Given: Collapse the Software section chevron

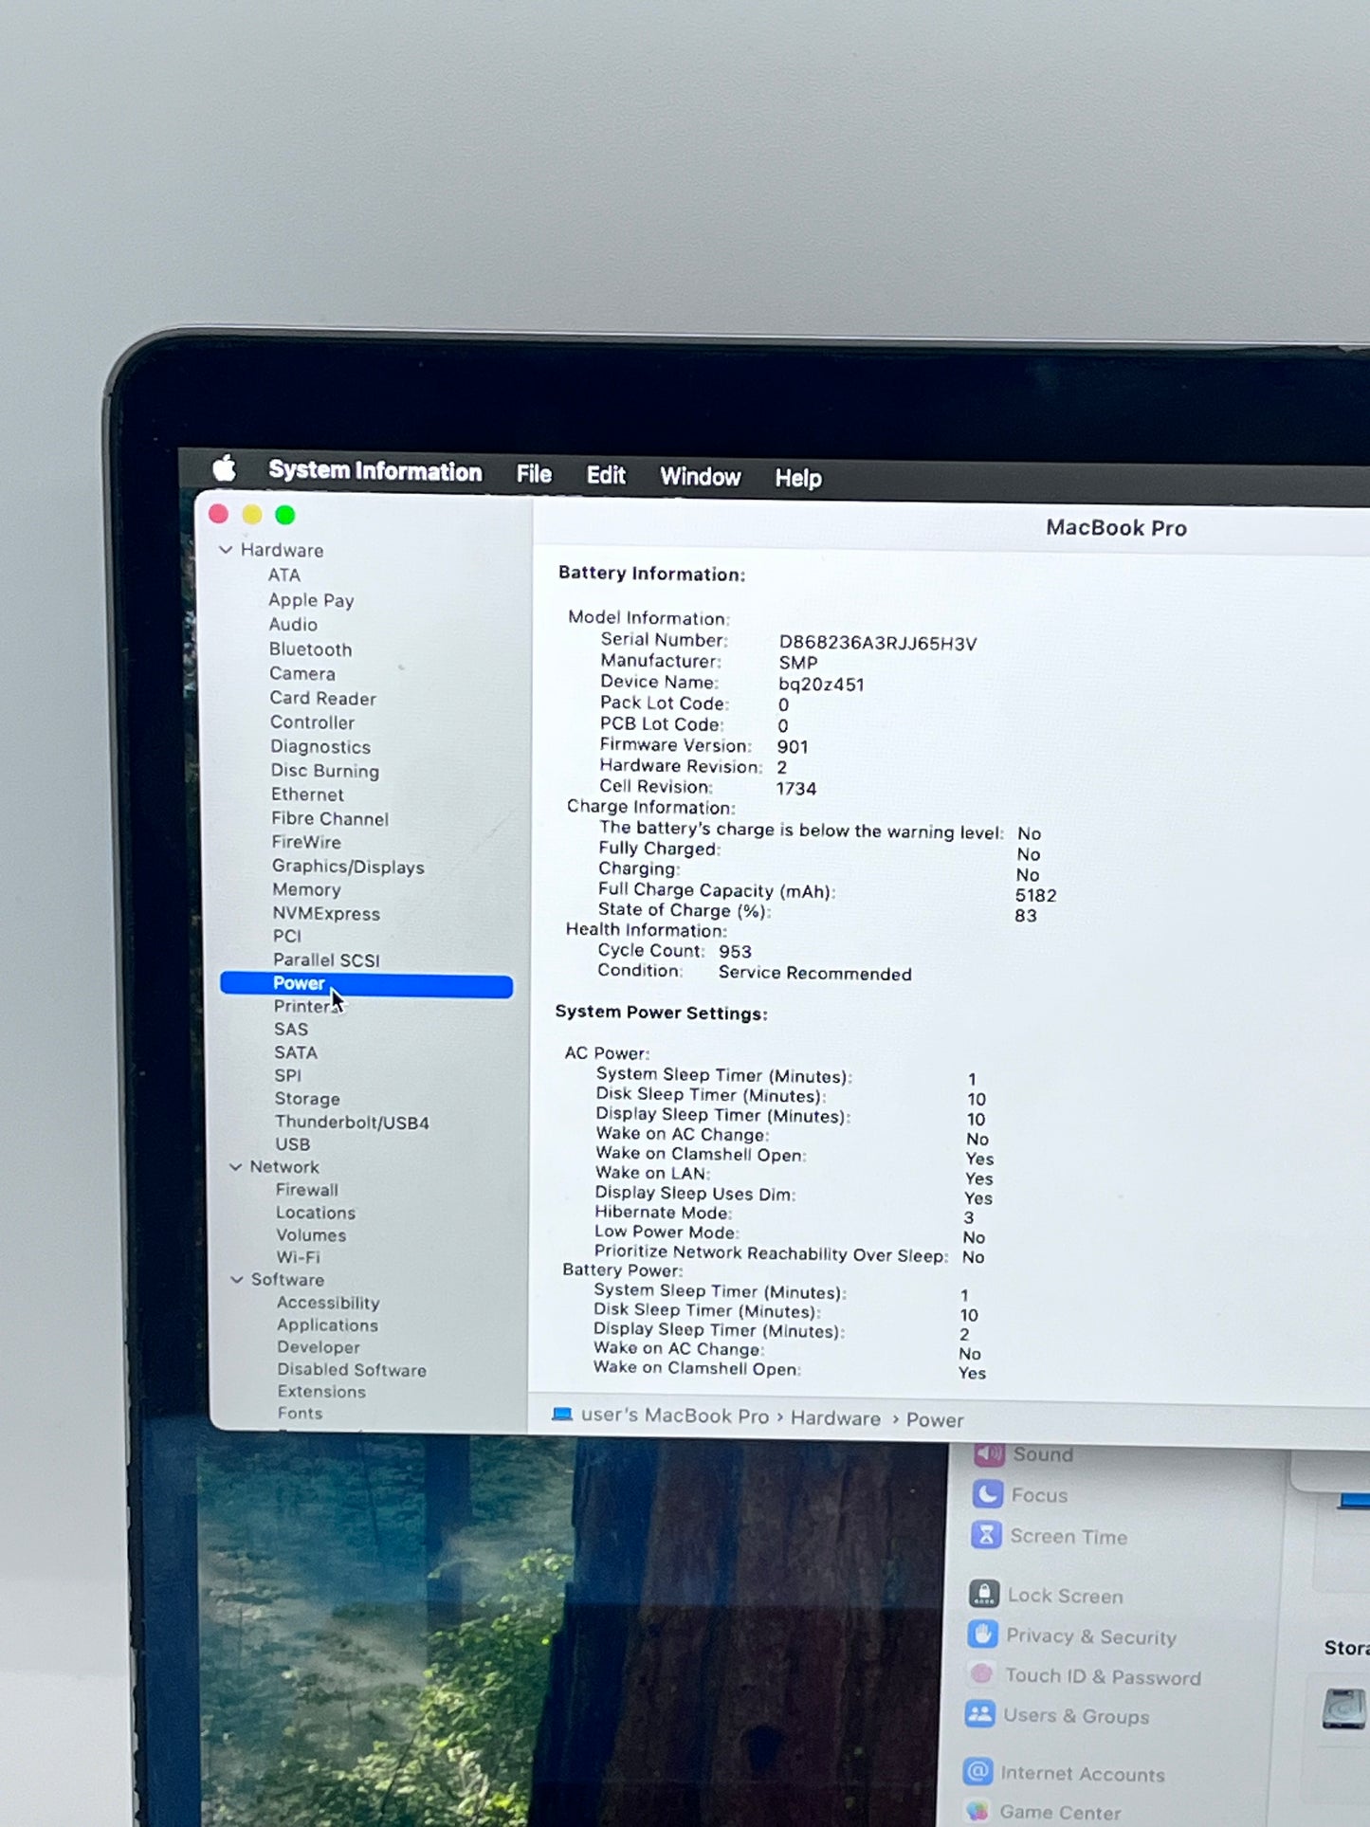Looking at the screenshot, I should (x=237, y=1279).
